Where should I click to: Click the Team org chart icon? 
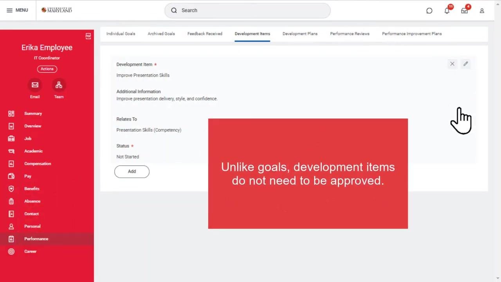point(59,85)
